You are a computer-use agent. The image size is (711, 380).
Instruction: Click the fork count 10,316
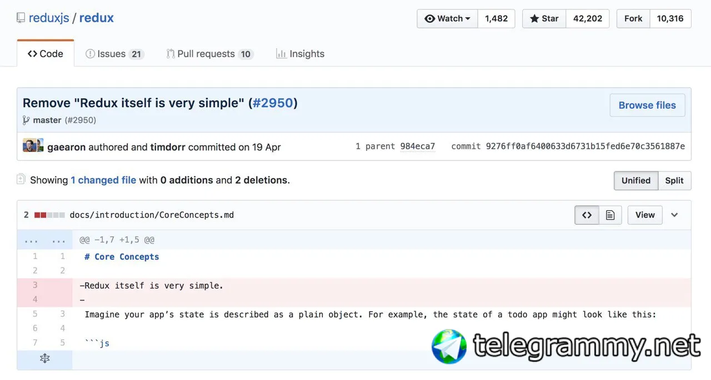tap(670, 18)
